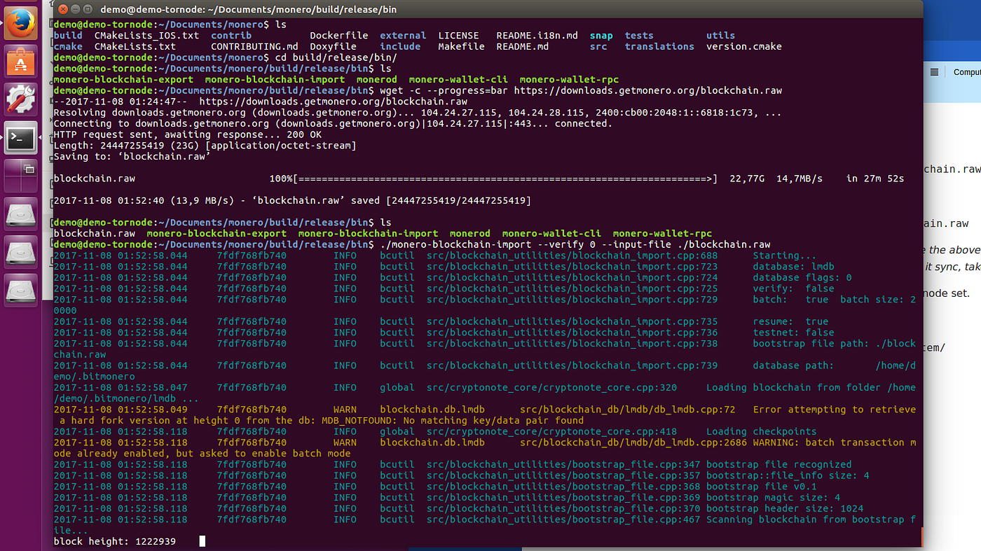
Task: Select the second disk drive launcher icon
Action: 20,251
